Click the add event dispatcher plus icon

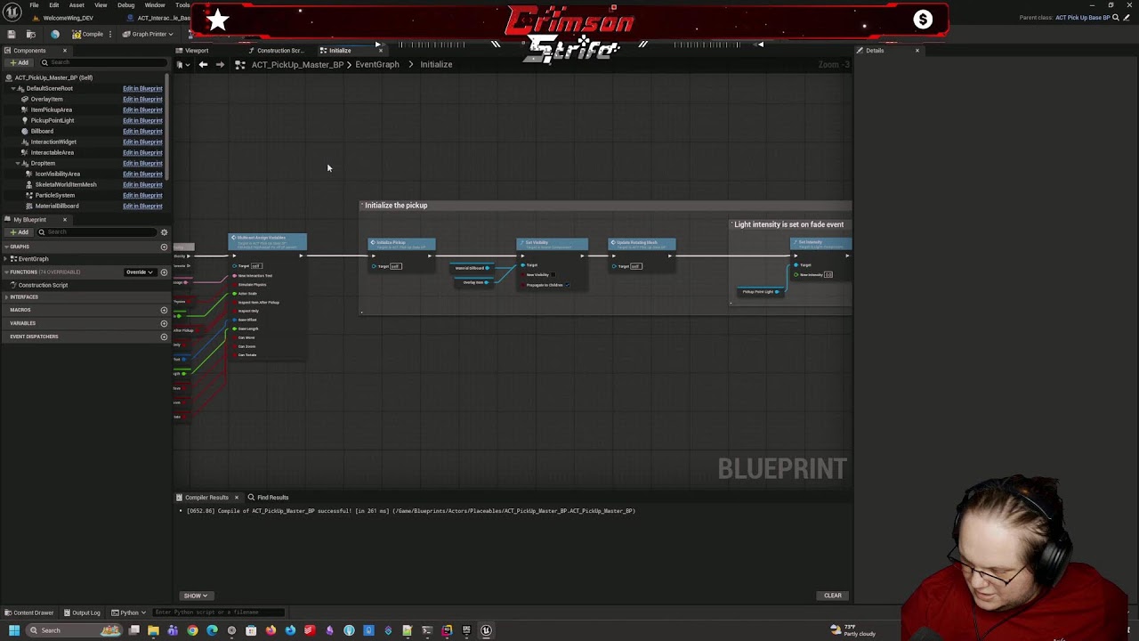pos(164,337)
